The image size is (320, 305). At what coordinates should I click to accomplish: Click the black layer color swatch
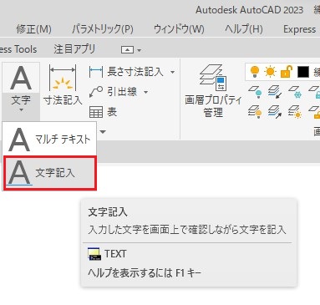tap(303, 72)
